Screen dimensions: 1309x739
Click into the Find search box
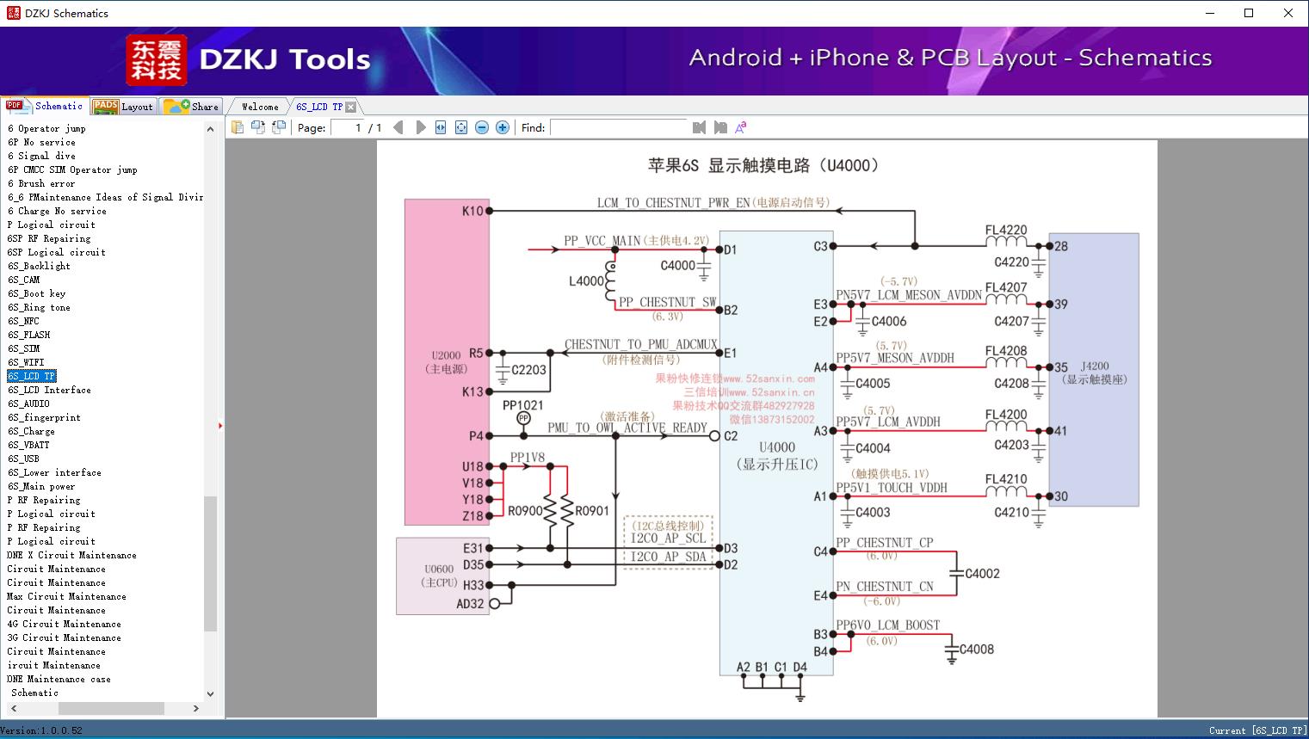(x=618, y=127)
